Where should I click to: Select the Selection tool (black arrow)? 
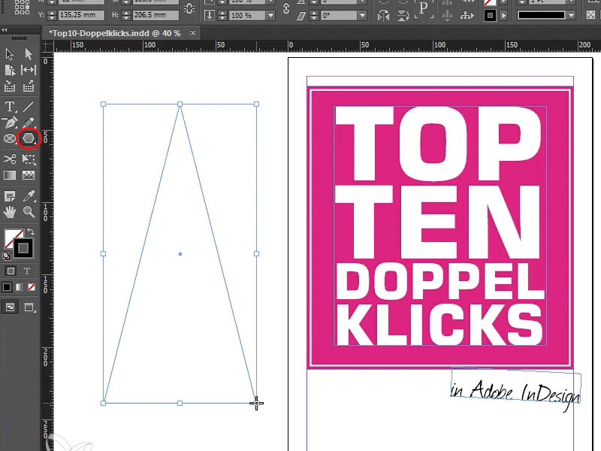point(10,53)
